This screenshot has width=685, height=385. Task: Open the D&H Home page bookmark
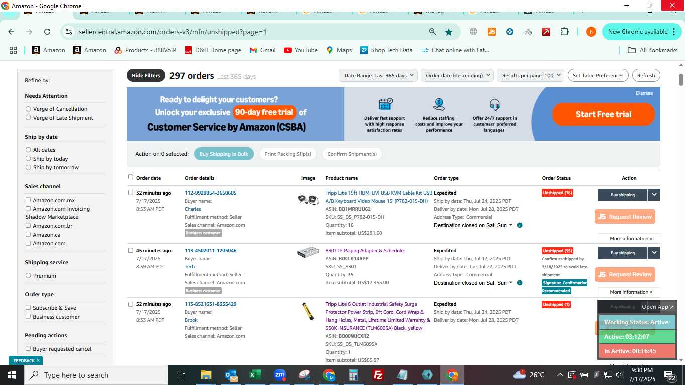click(x=213, y=50)
